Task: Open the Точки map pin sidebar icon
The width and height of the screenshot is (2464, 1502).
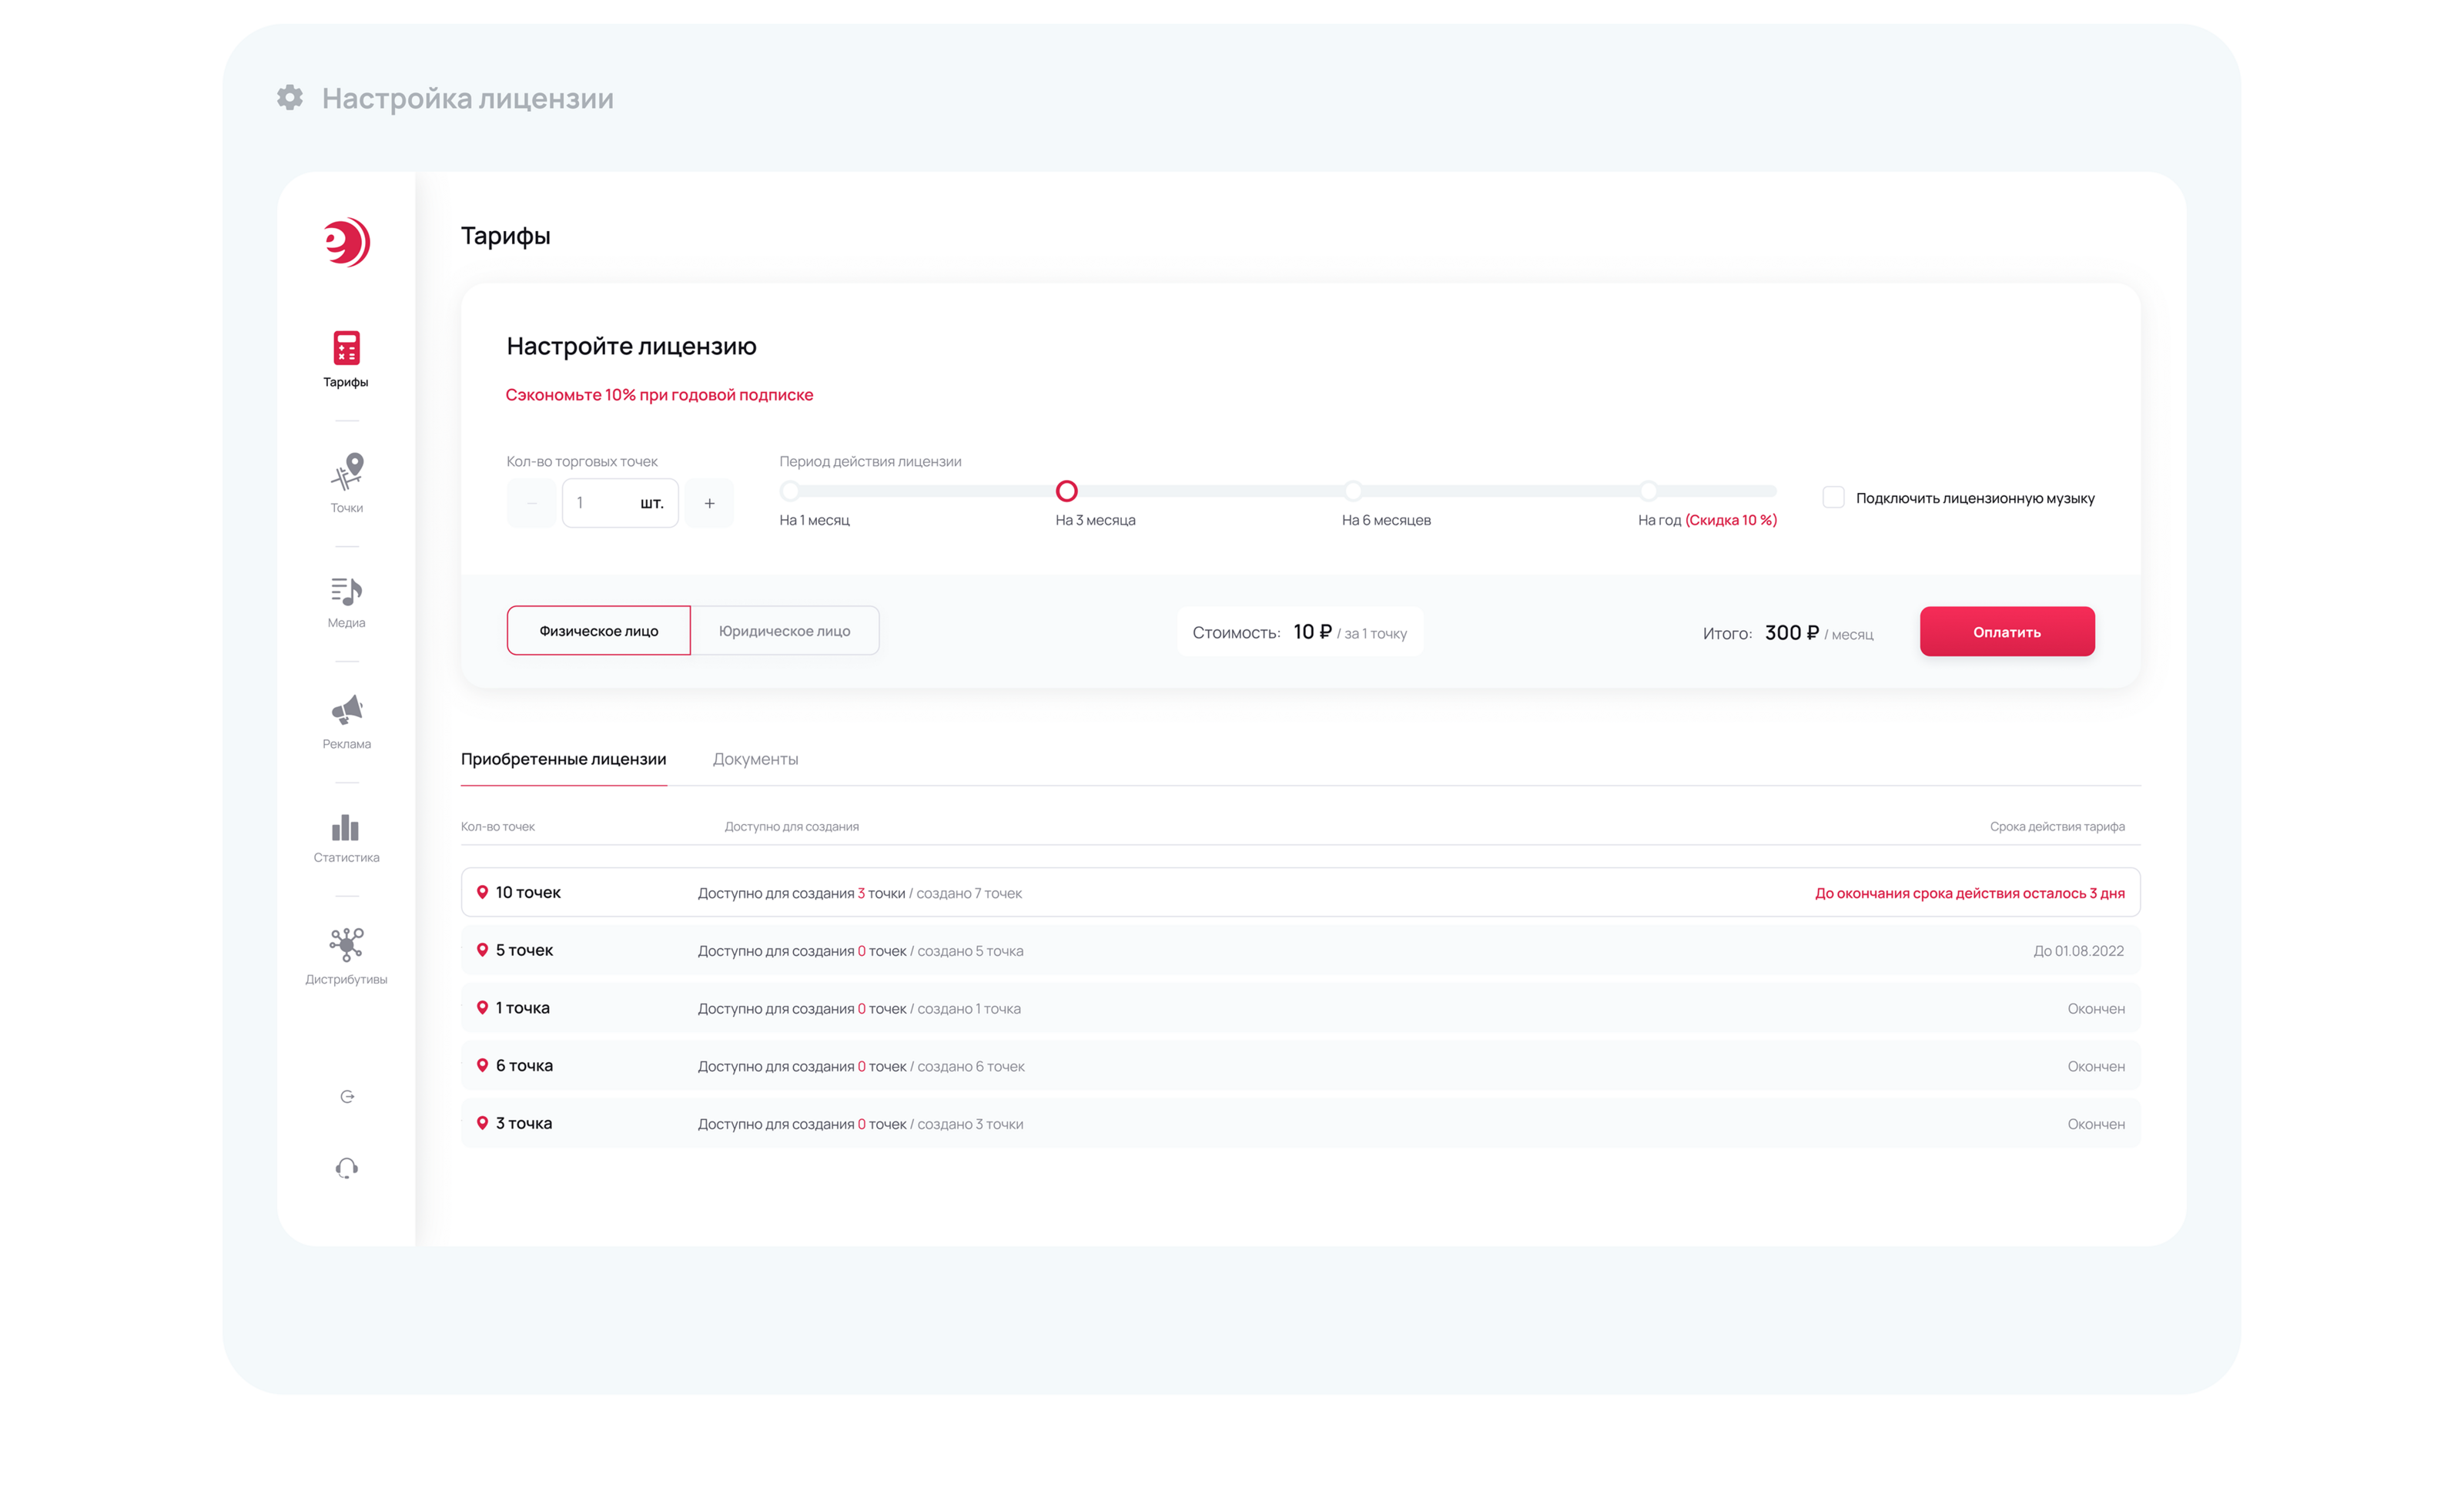Action: [346, 472]
